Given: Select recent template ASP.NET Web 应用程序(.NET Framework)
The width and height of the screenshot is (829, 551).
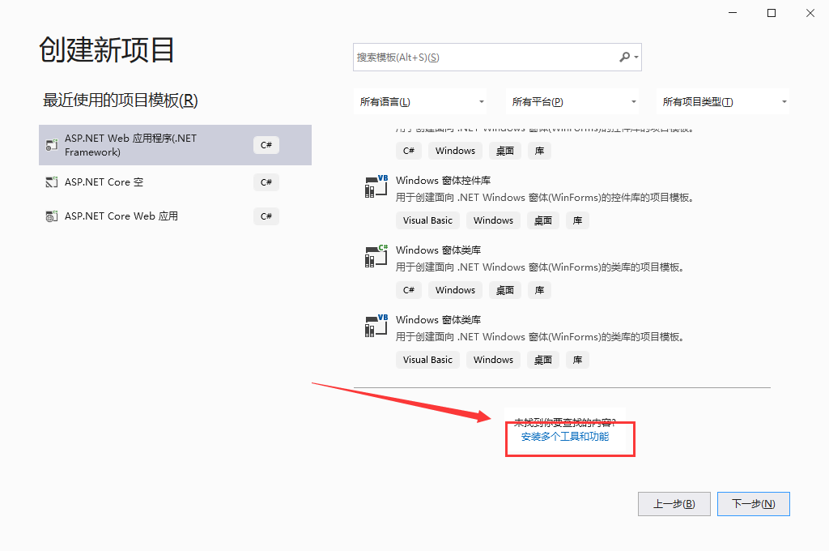Looking at the screenshot, I should click(x=175, y=145).
